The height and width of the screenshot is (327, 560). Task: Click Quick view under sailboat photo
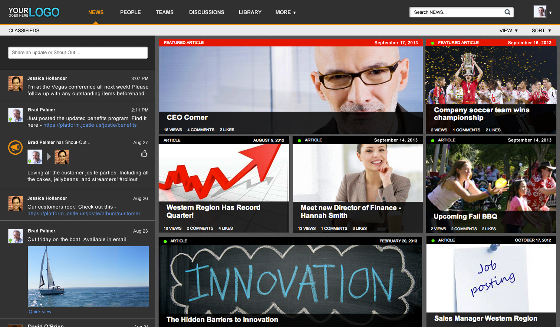point(40,312)
